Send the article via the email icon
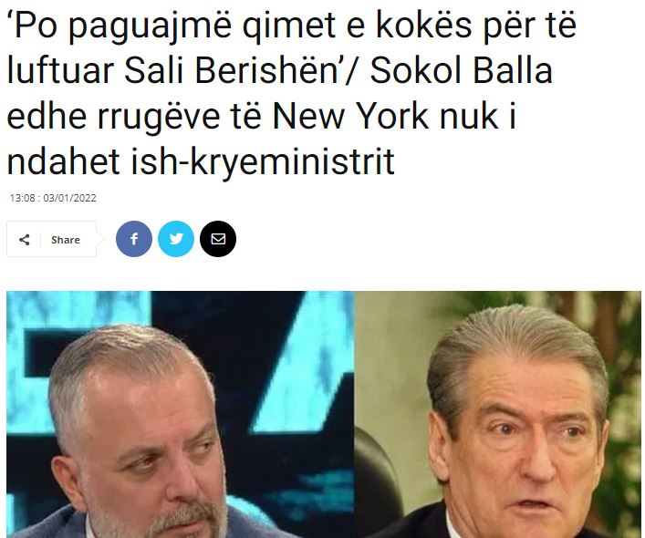 point(218,239)
